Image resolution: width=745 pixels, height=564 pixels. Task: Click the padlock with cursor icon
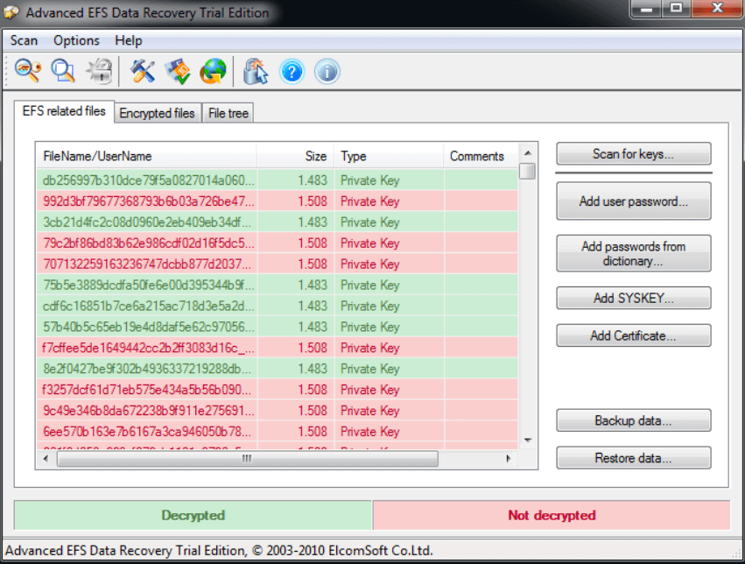point(256,71)
